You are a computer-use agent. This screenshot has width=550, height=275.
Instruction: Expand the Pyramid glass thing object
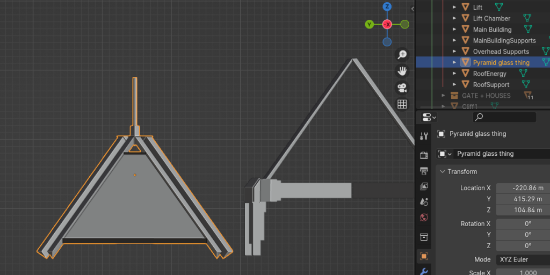pyautogui.click(x=454, y=62)
